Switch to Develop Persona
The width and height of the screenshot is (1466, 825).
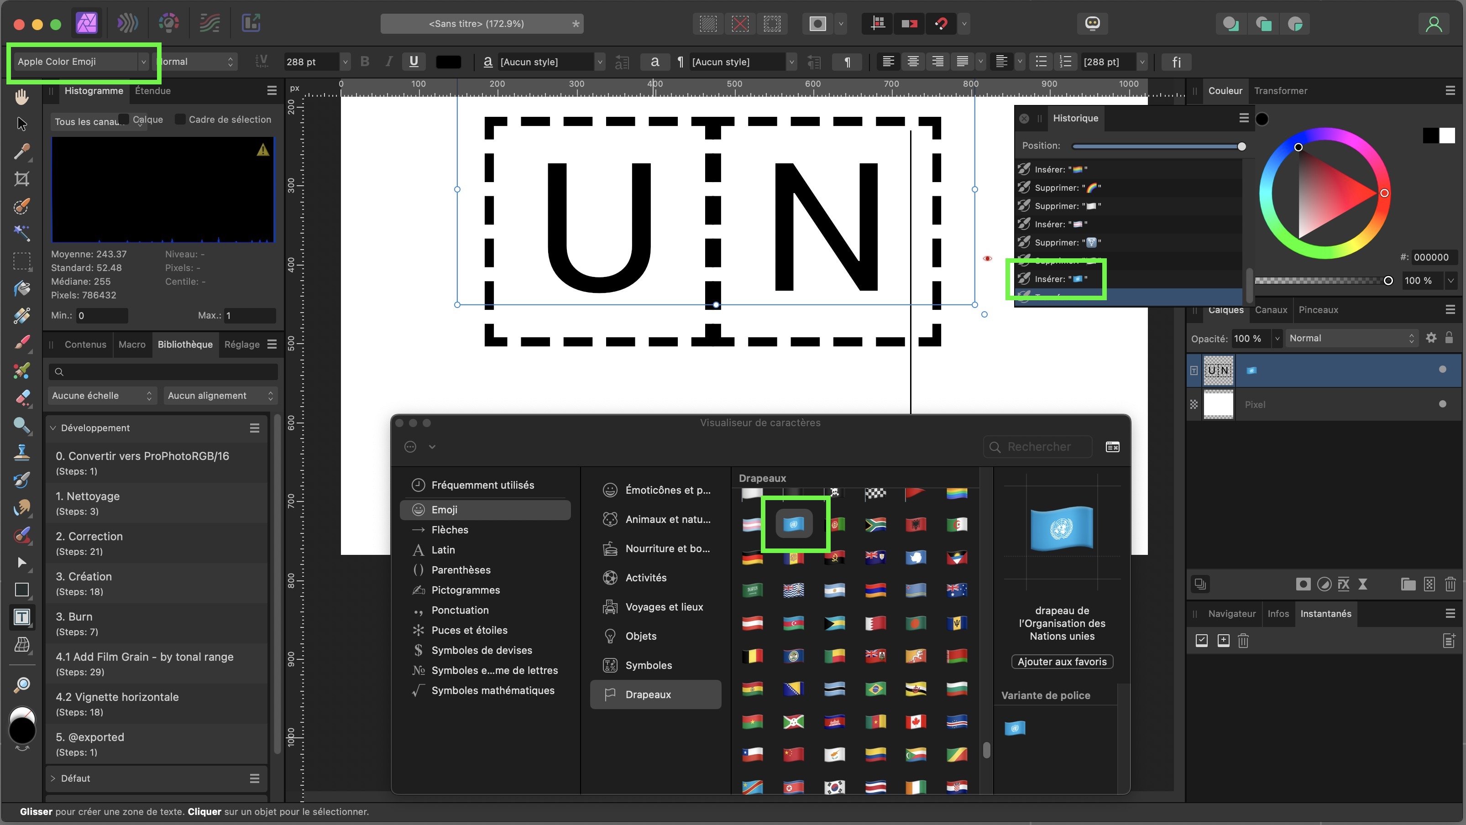click(x=168, y=23)
